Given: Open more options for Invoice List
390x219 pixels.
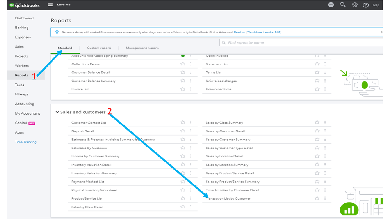Looking at the screenshot, I should point(191,89).
